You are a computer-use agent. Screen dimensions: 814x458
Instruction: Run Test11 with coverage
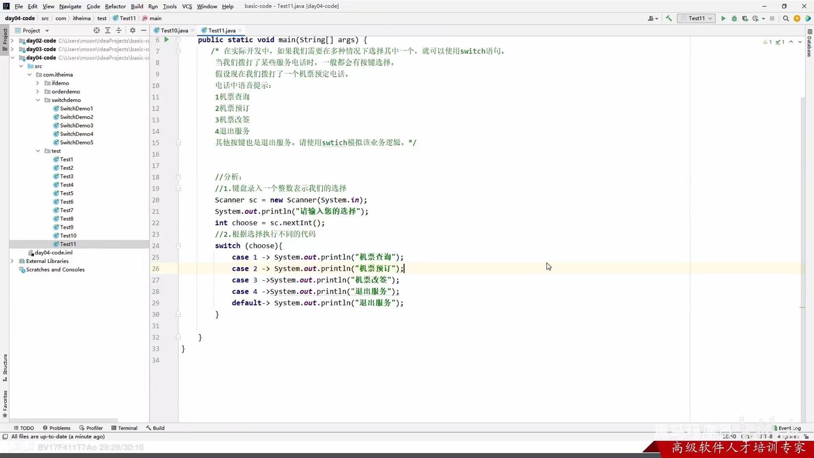pyautogui.click(x=745, y=18)
